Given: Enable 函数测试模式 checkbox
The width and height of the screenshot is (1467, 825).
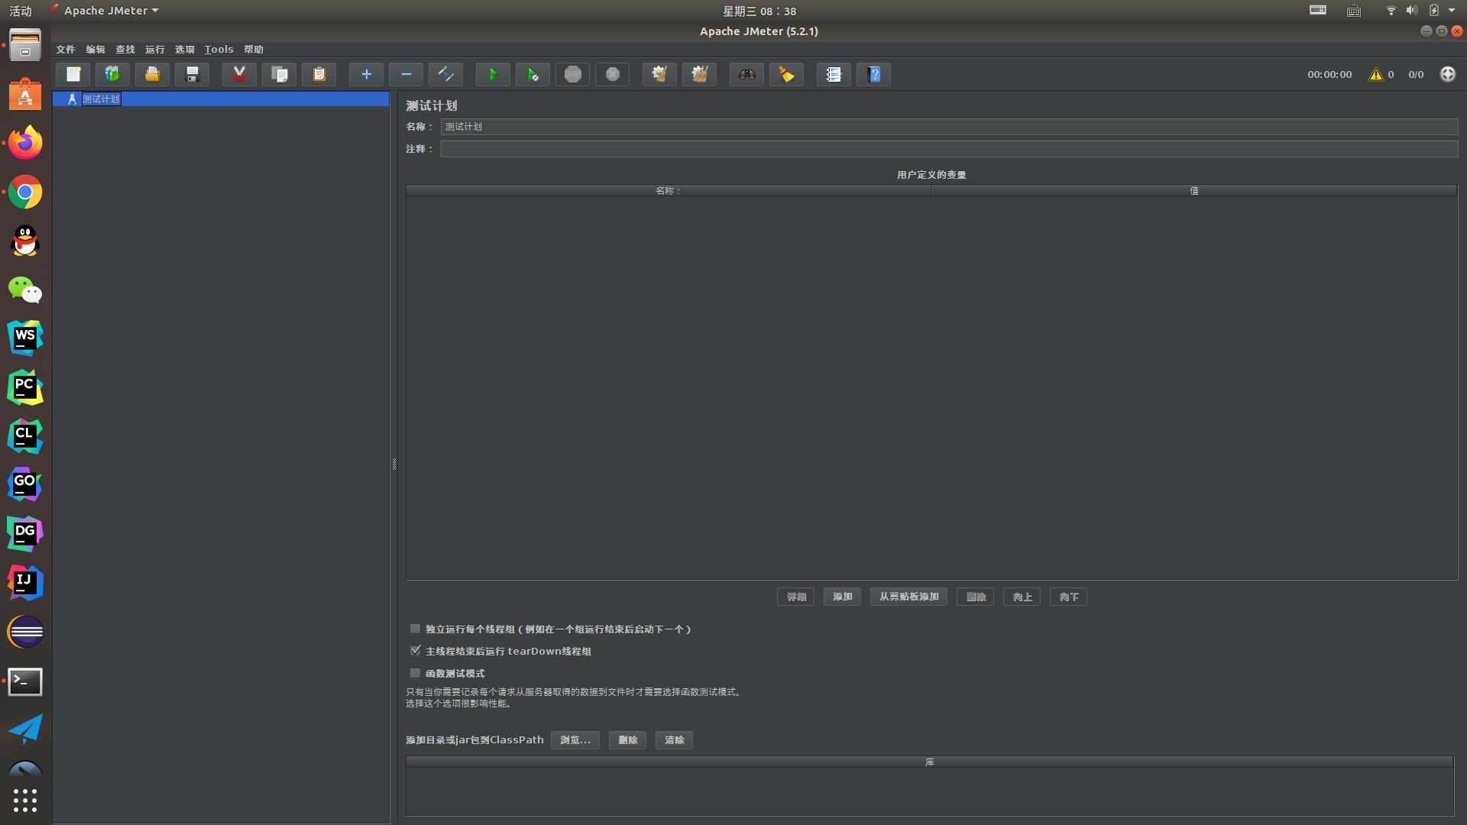Looking at the screenshot, I should [415, 673].
